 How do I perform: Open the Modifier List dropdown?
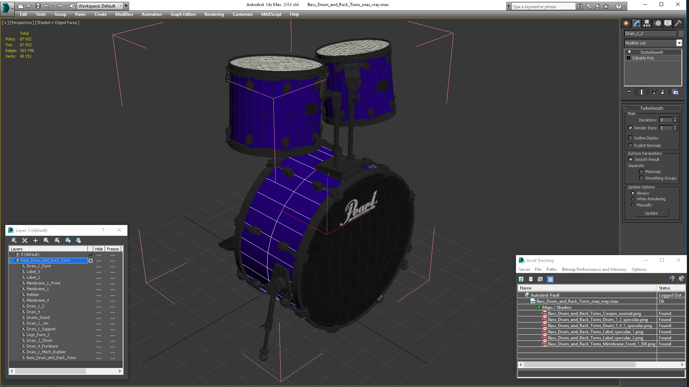point(679,43)
